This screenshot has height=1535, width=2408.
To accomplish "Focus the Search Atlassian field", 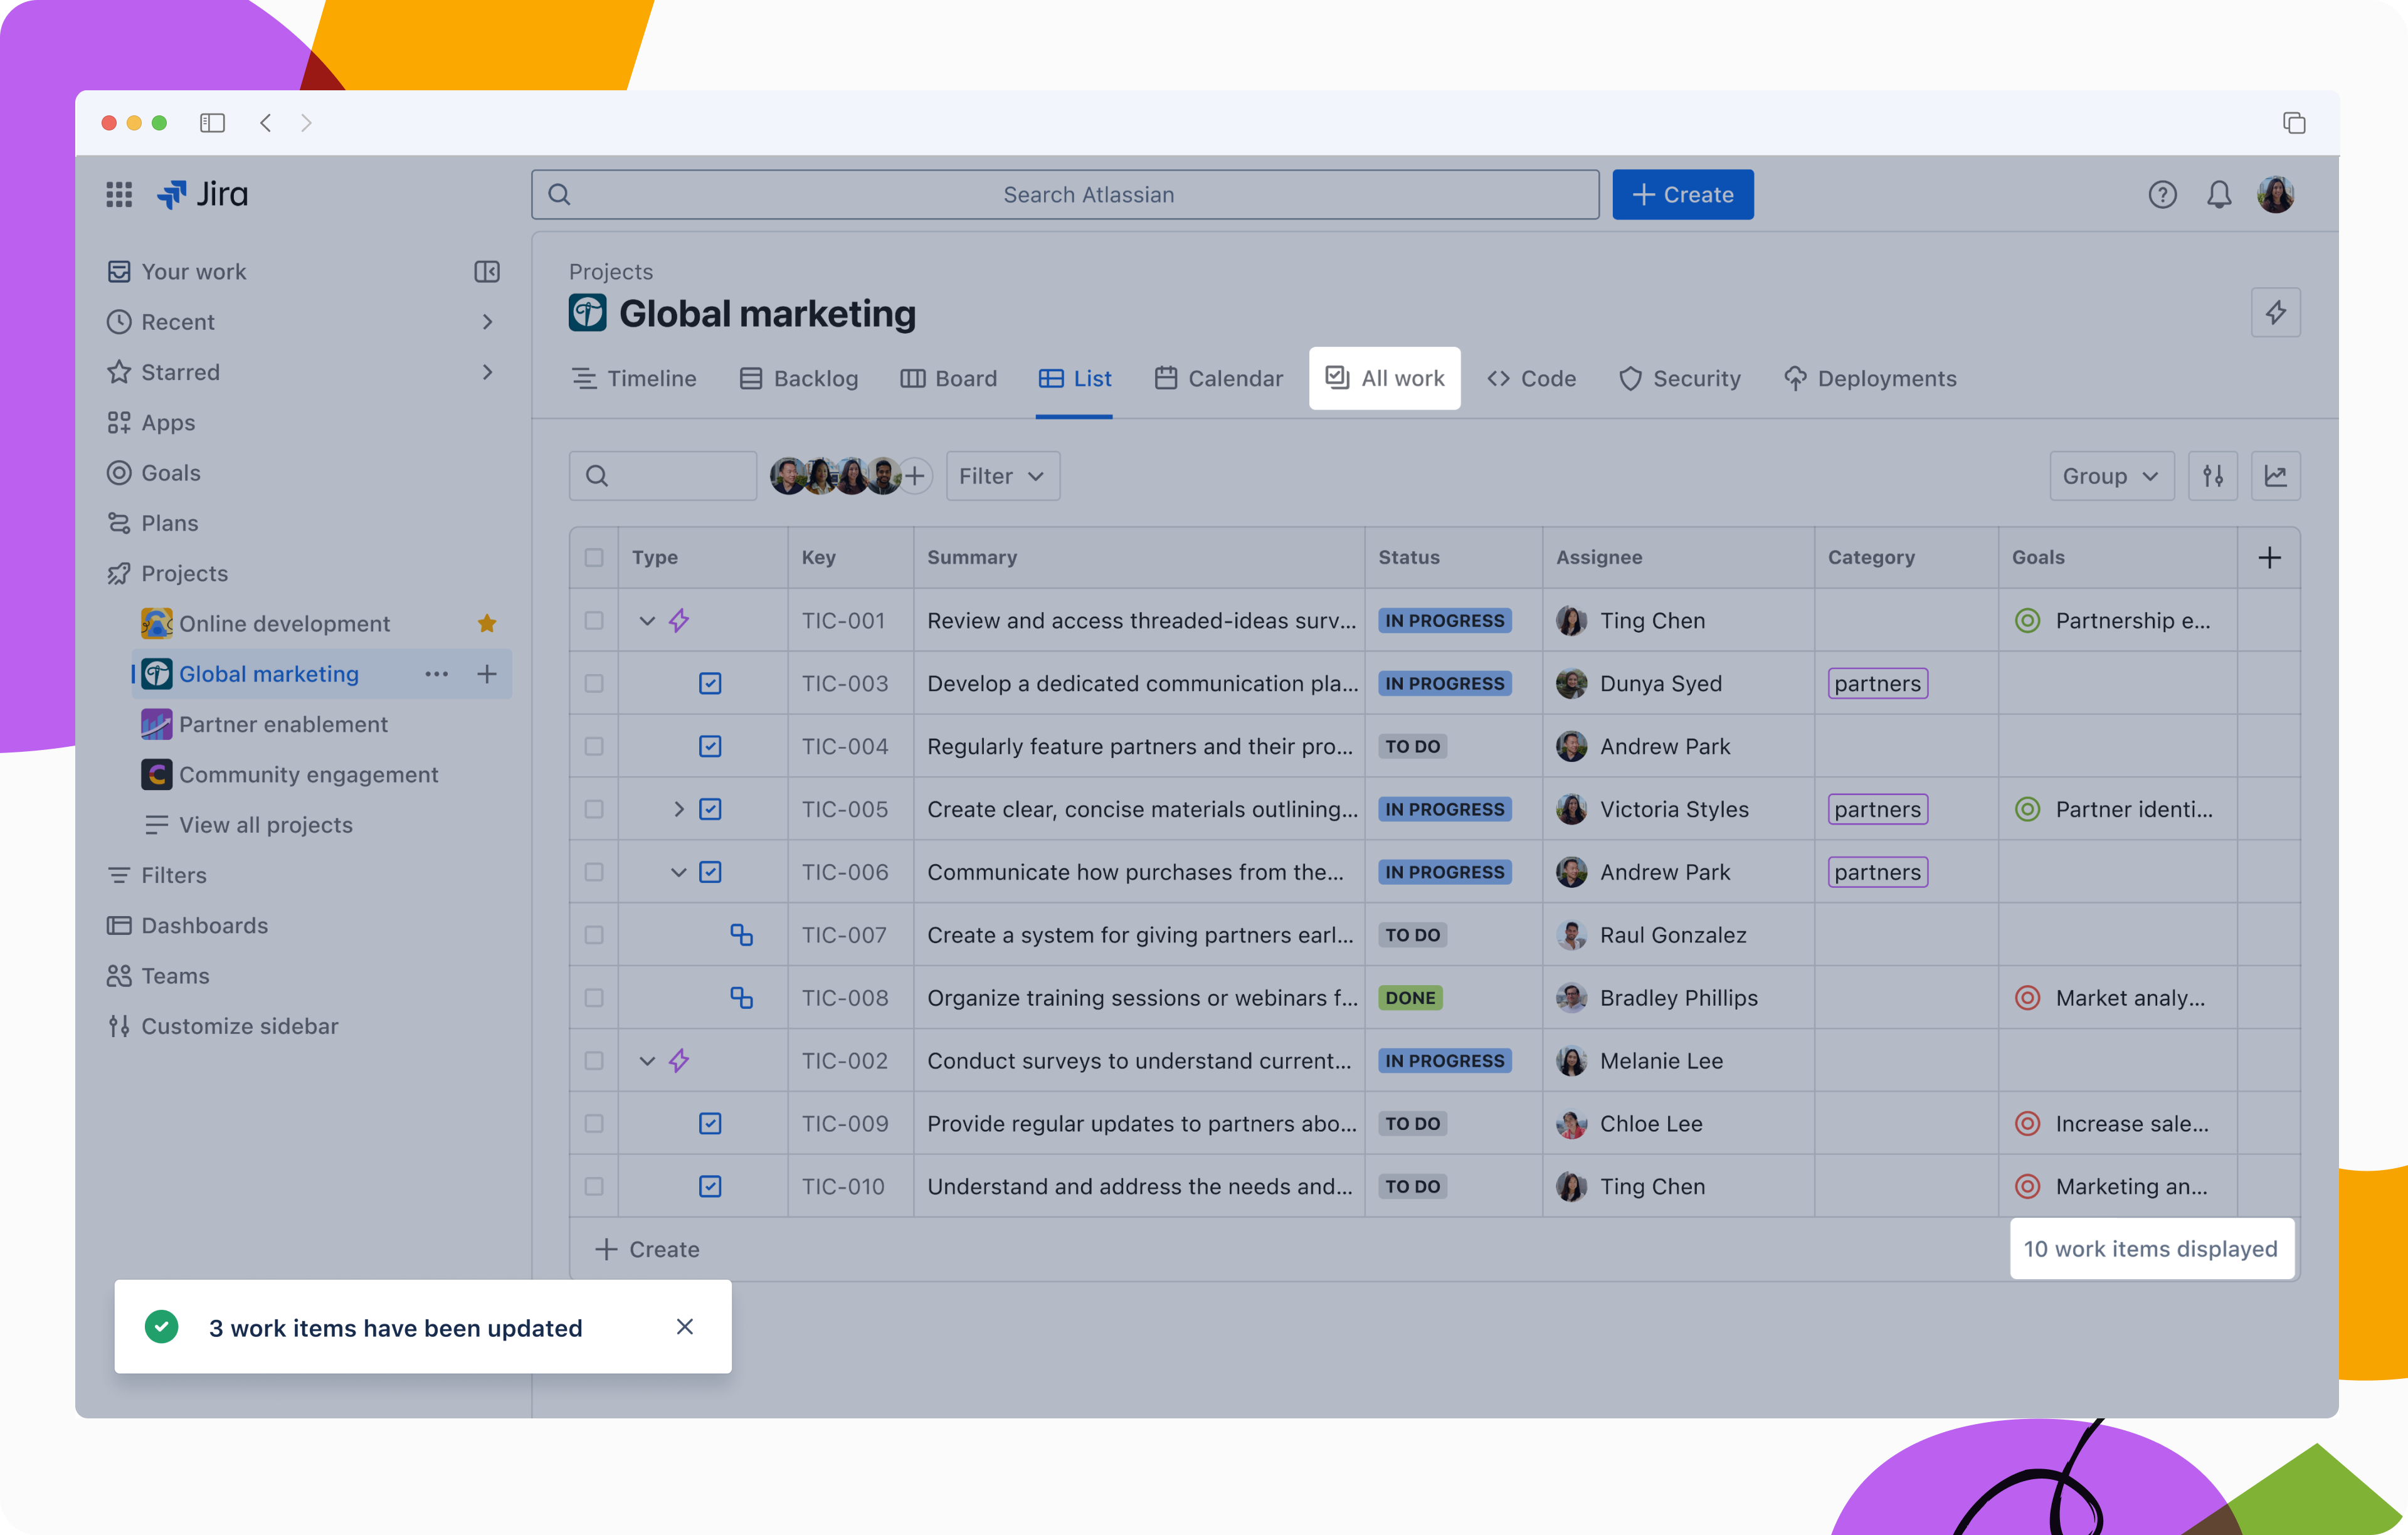I will 1065,195.
